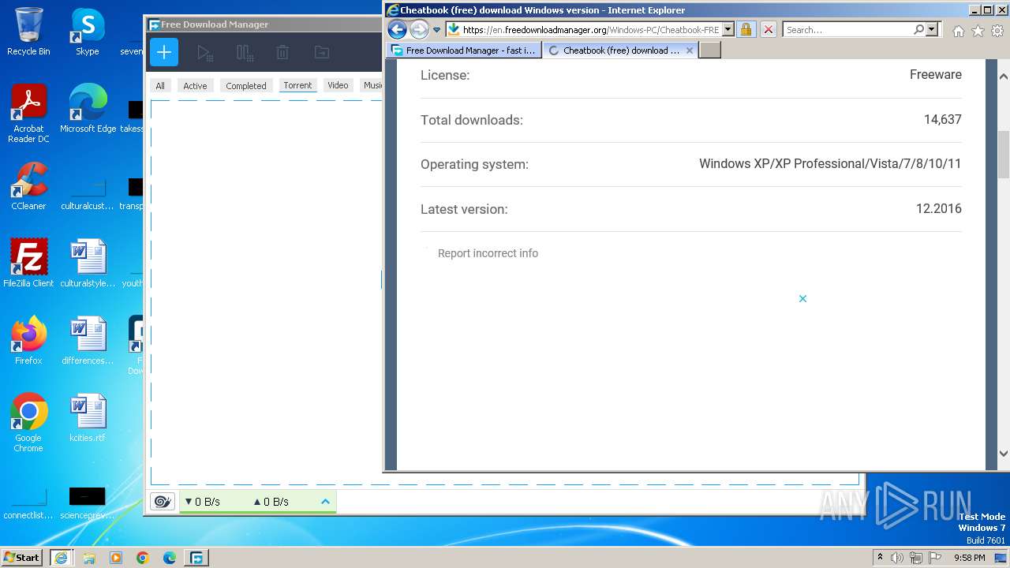Open Favorites with the star icon
The width and height of the screenshot is (1010, 568).
978,31
